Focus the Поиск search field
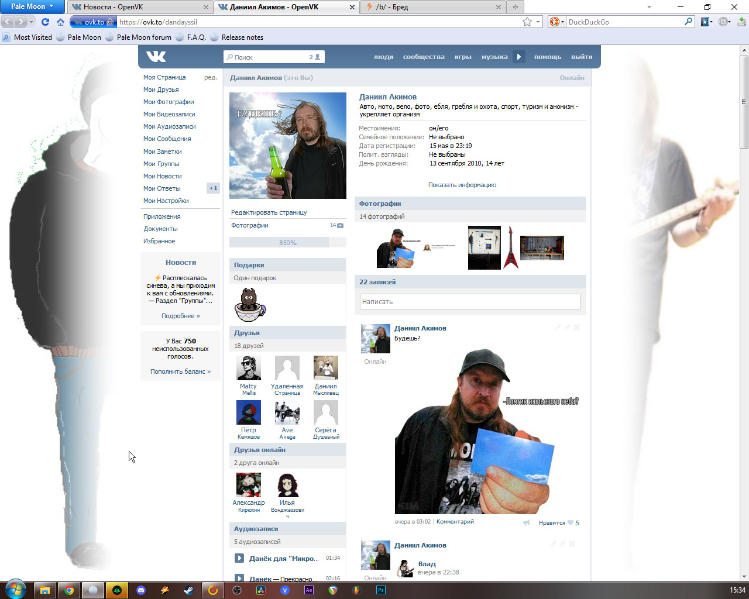 click(x=274, y=57)
